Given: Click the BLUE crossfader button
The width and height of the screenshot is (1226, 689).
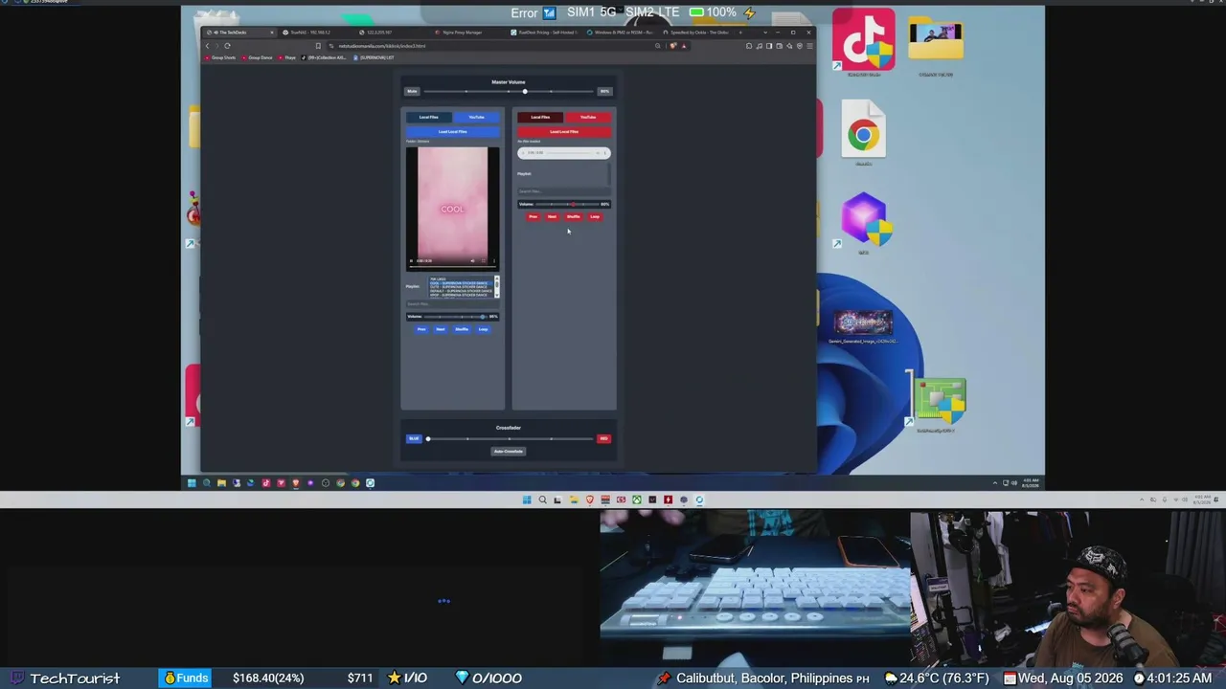Looking at the screenshot, I should (x=414, y=439).
